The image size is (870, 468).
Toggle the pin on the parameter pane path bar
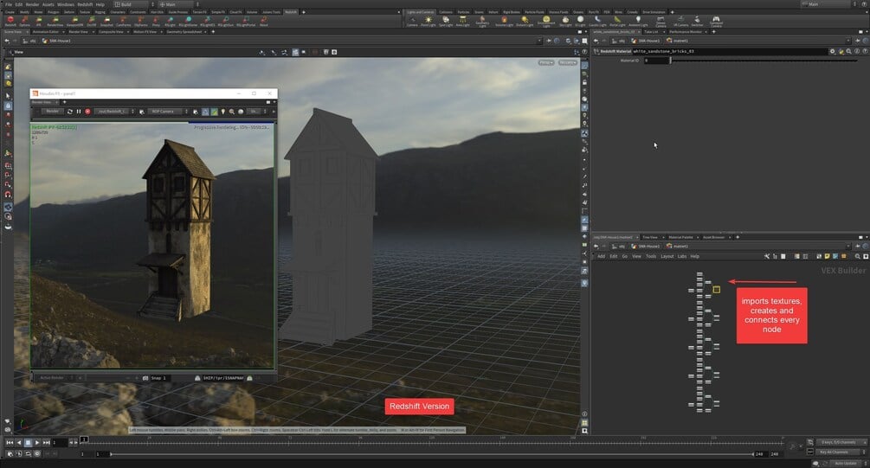tap(858, 41)
